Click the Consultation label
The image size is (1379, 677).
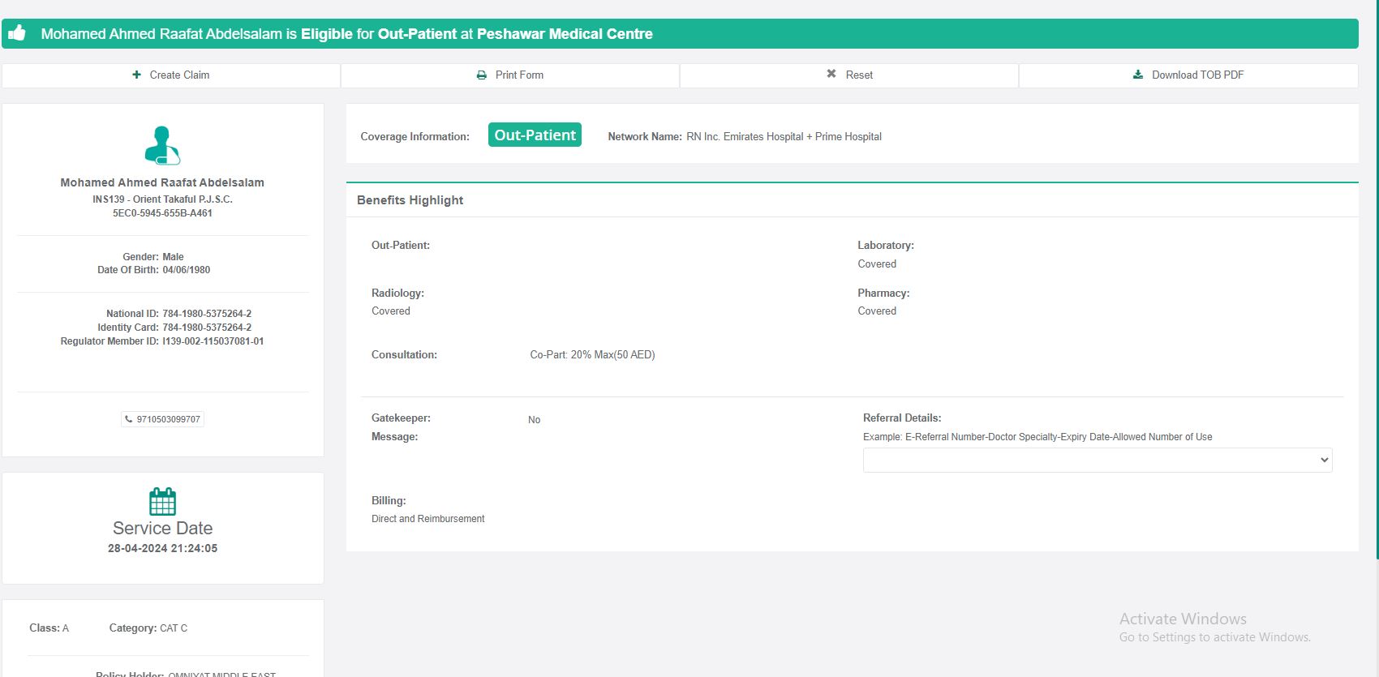(404, 355)
